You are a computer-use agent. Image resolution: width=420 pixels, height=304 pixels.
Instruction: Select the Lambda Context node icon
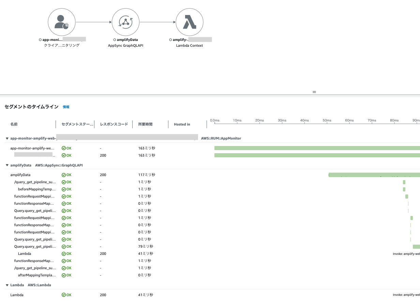click(190, 22)
